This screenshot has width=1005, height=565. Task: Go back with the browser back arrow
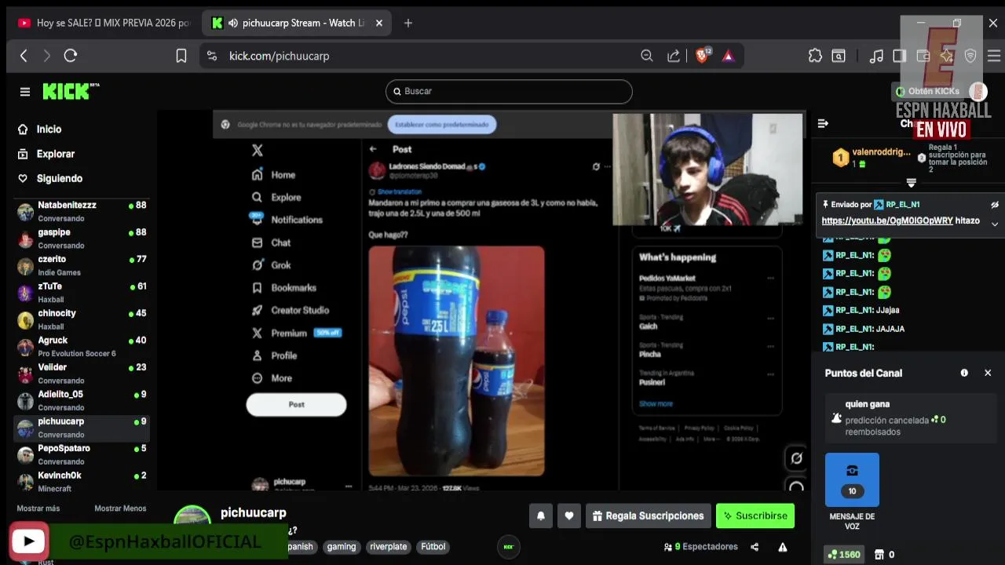24,56
